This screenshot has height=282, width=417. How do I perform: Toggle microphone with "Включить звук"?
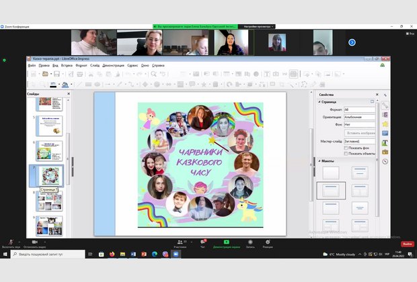click(11, 243)
